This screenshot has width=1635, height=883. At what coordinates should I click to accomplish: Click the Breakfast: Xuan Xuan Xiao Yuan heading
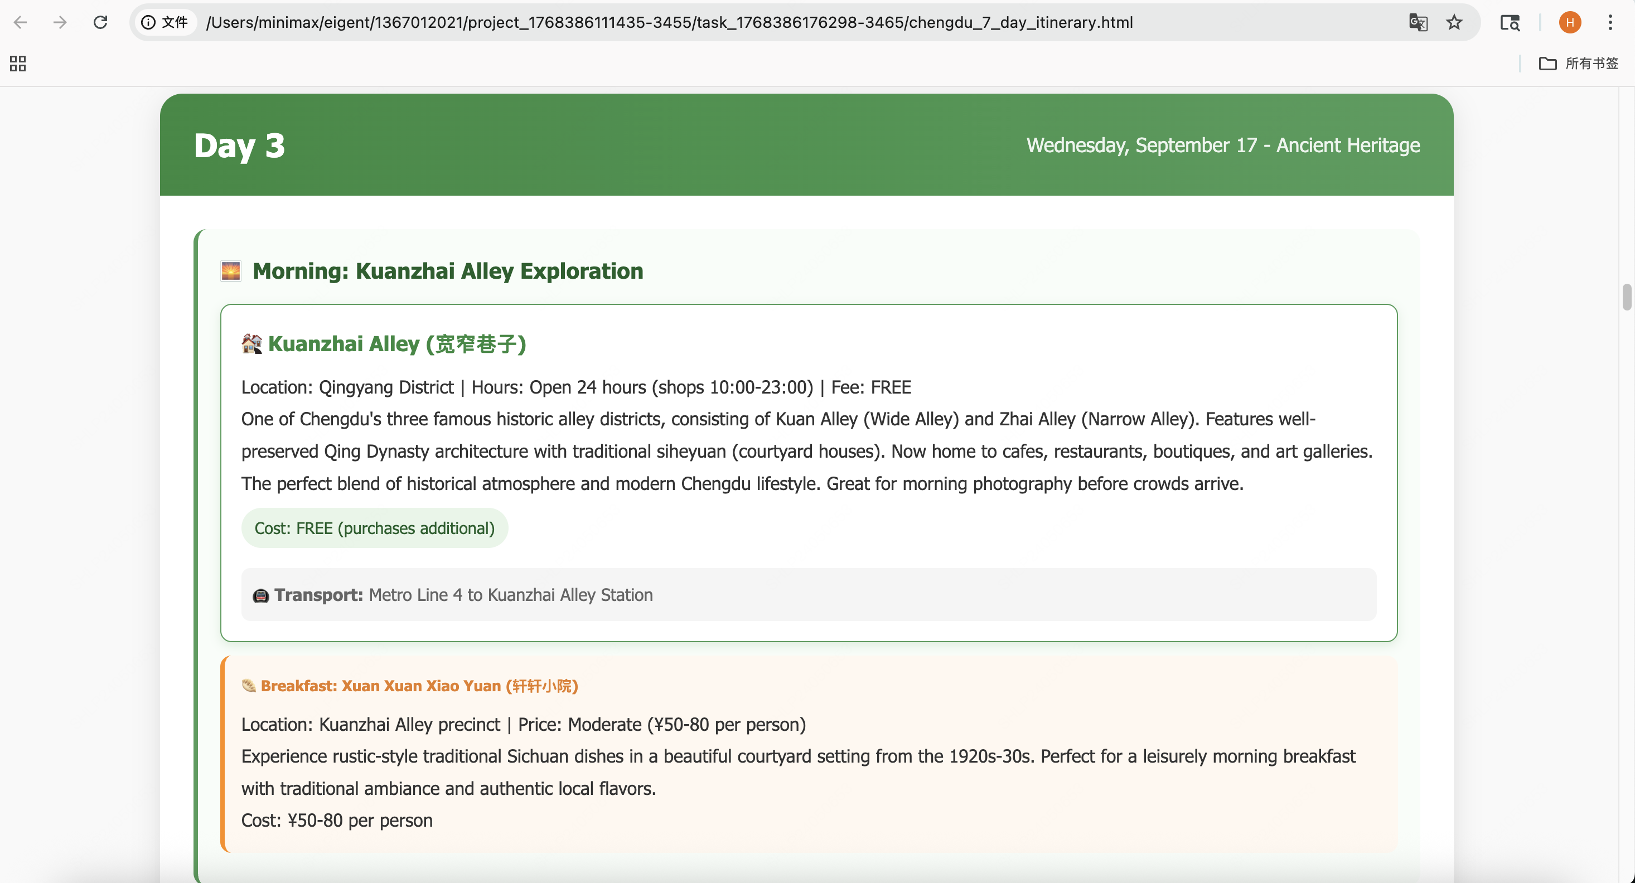coord(419,686)
